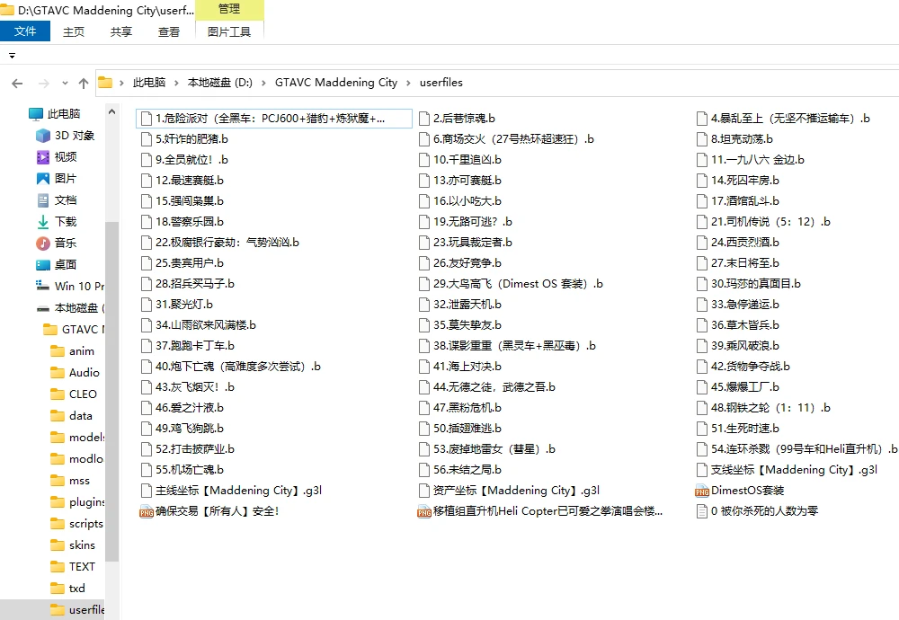Select 本地磁盘 drive in sidebar
Viewport: 899px width, 620px height.
[x=69, y=307]
